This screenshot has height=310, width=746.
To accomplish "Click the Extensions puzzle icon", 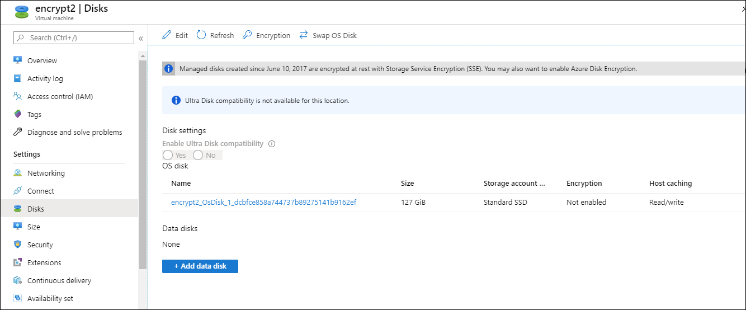I will pos(17,262).
